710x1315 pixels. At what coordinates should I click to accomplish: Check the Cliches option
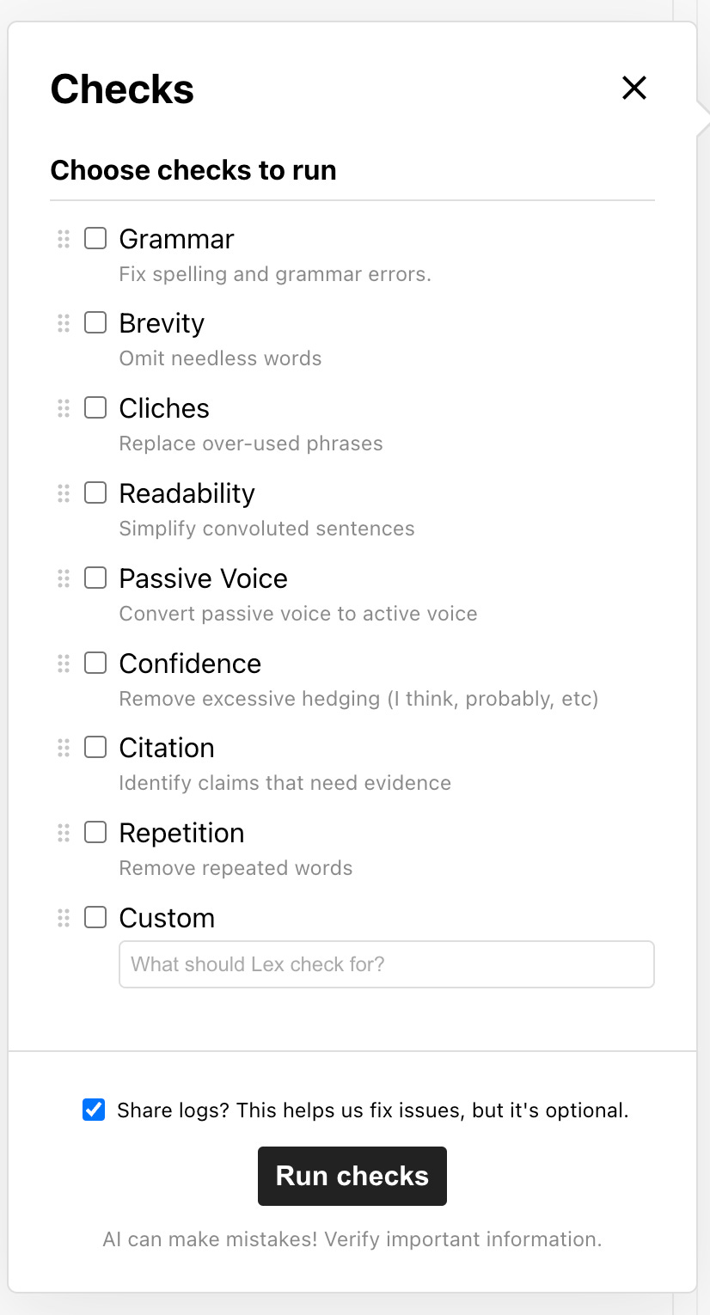(95, 408)
